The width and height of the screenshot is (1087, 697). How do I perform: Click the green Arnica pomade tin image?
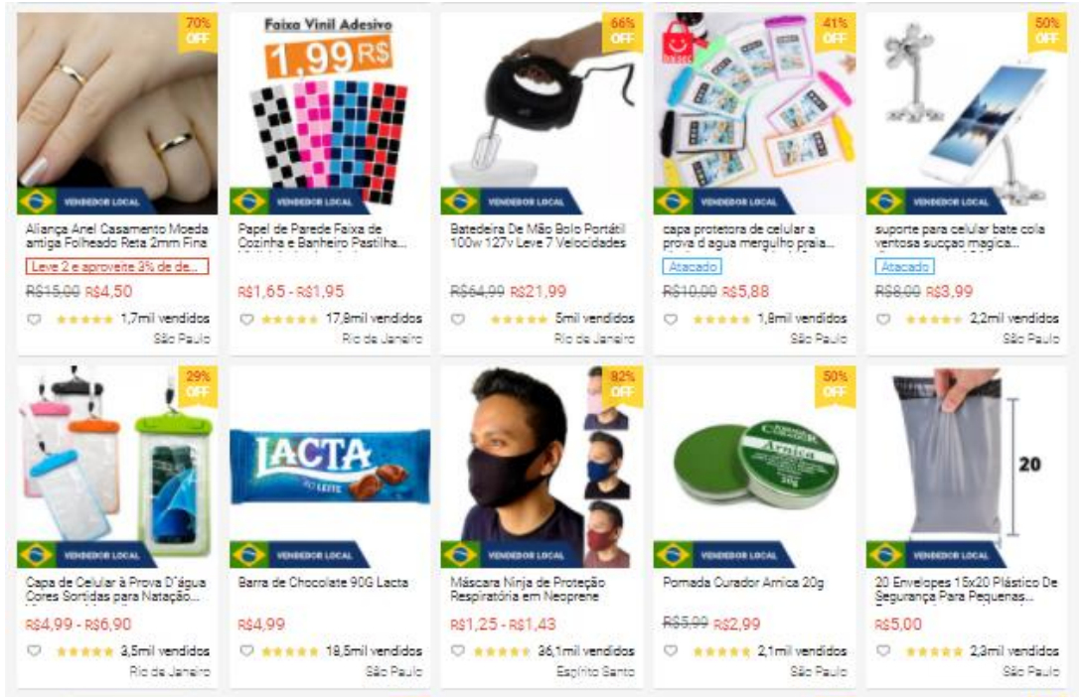[755, 468]
